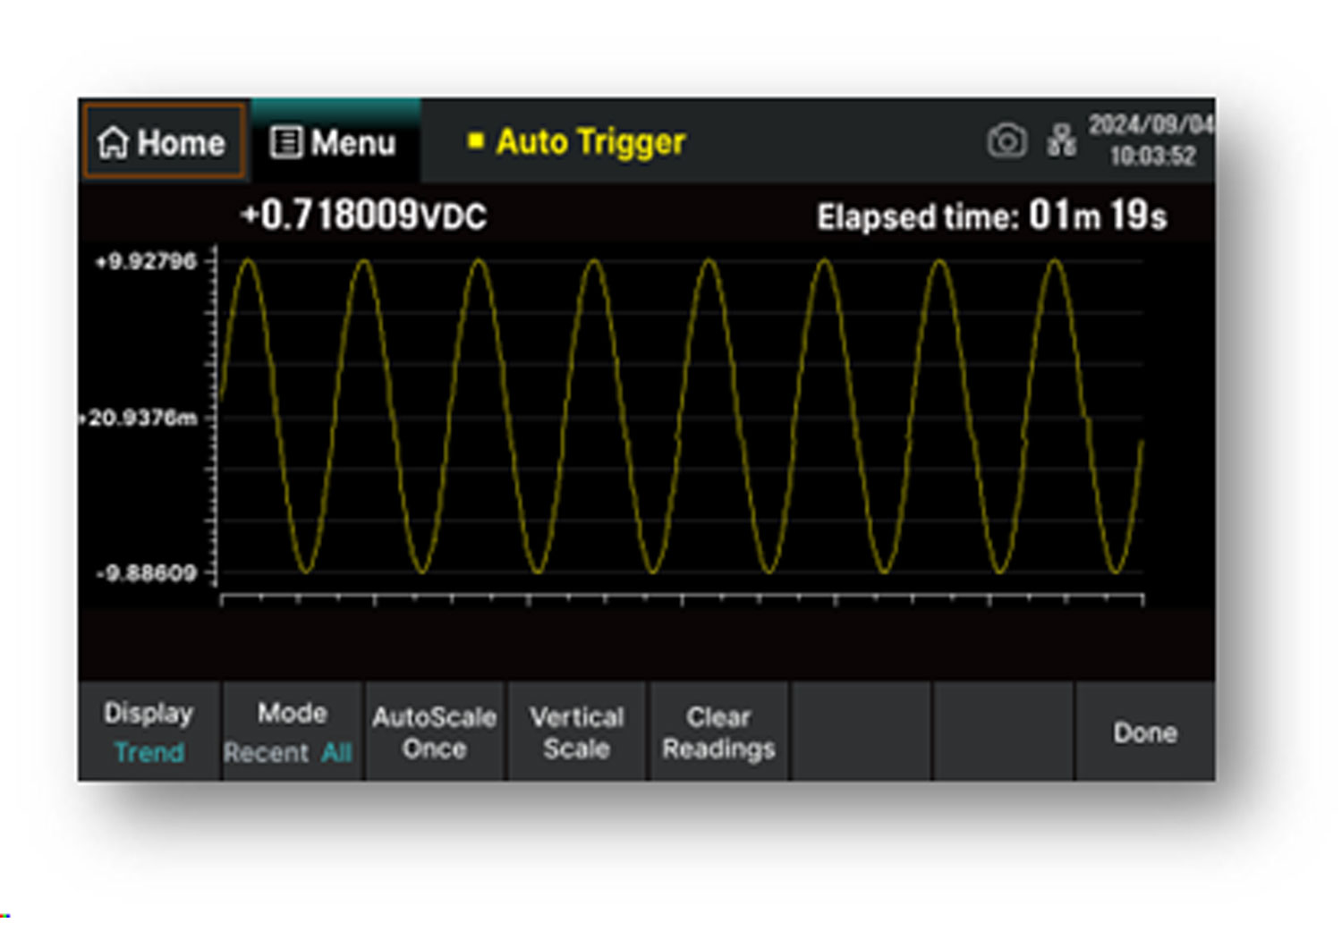
Task: Open the Menu list icon
Action: pyautogui.click(x=286, y=142)
